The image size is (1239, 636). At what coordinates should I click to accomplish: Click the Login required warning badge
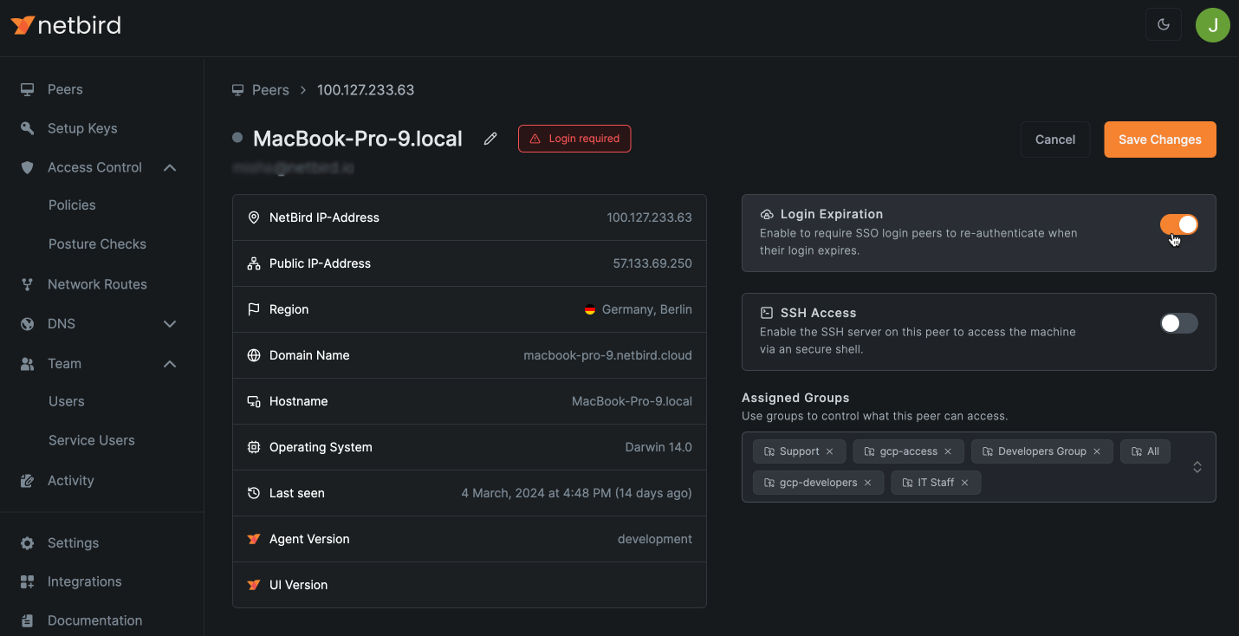pos(574,138)
